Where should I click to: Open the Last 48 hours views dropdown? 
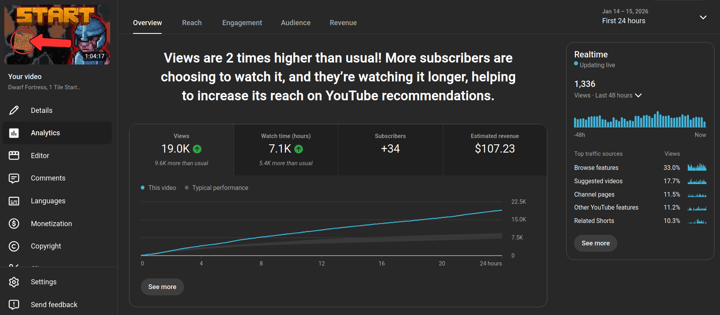point(638,96)
